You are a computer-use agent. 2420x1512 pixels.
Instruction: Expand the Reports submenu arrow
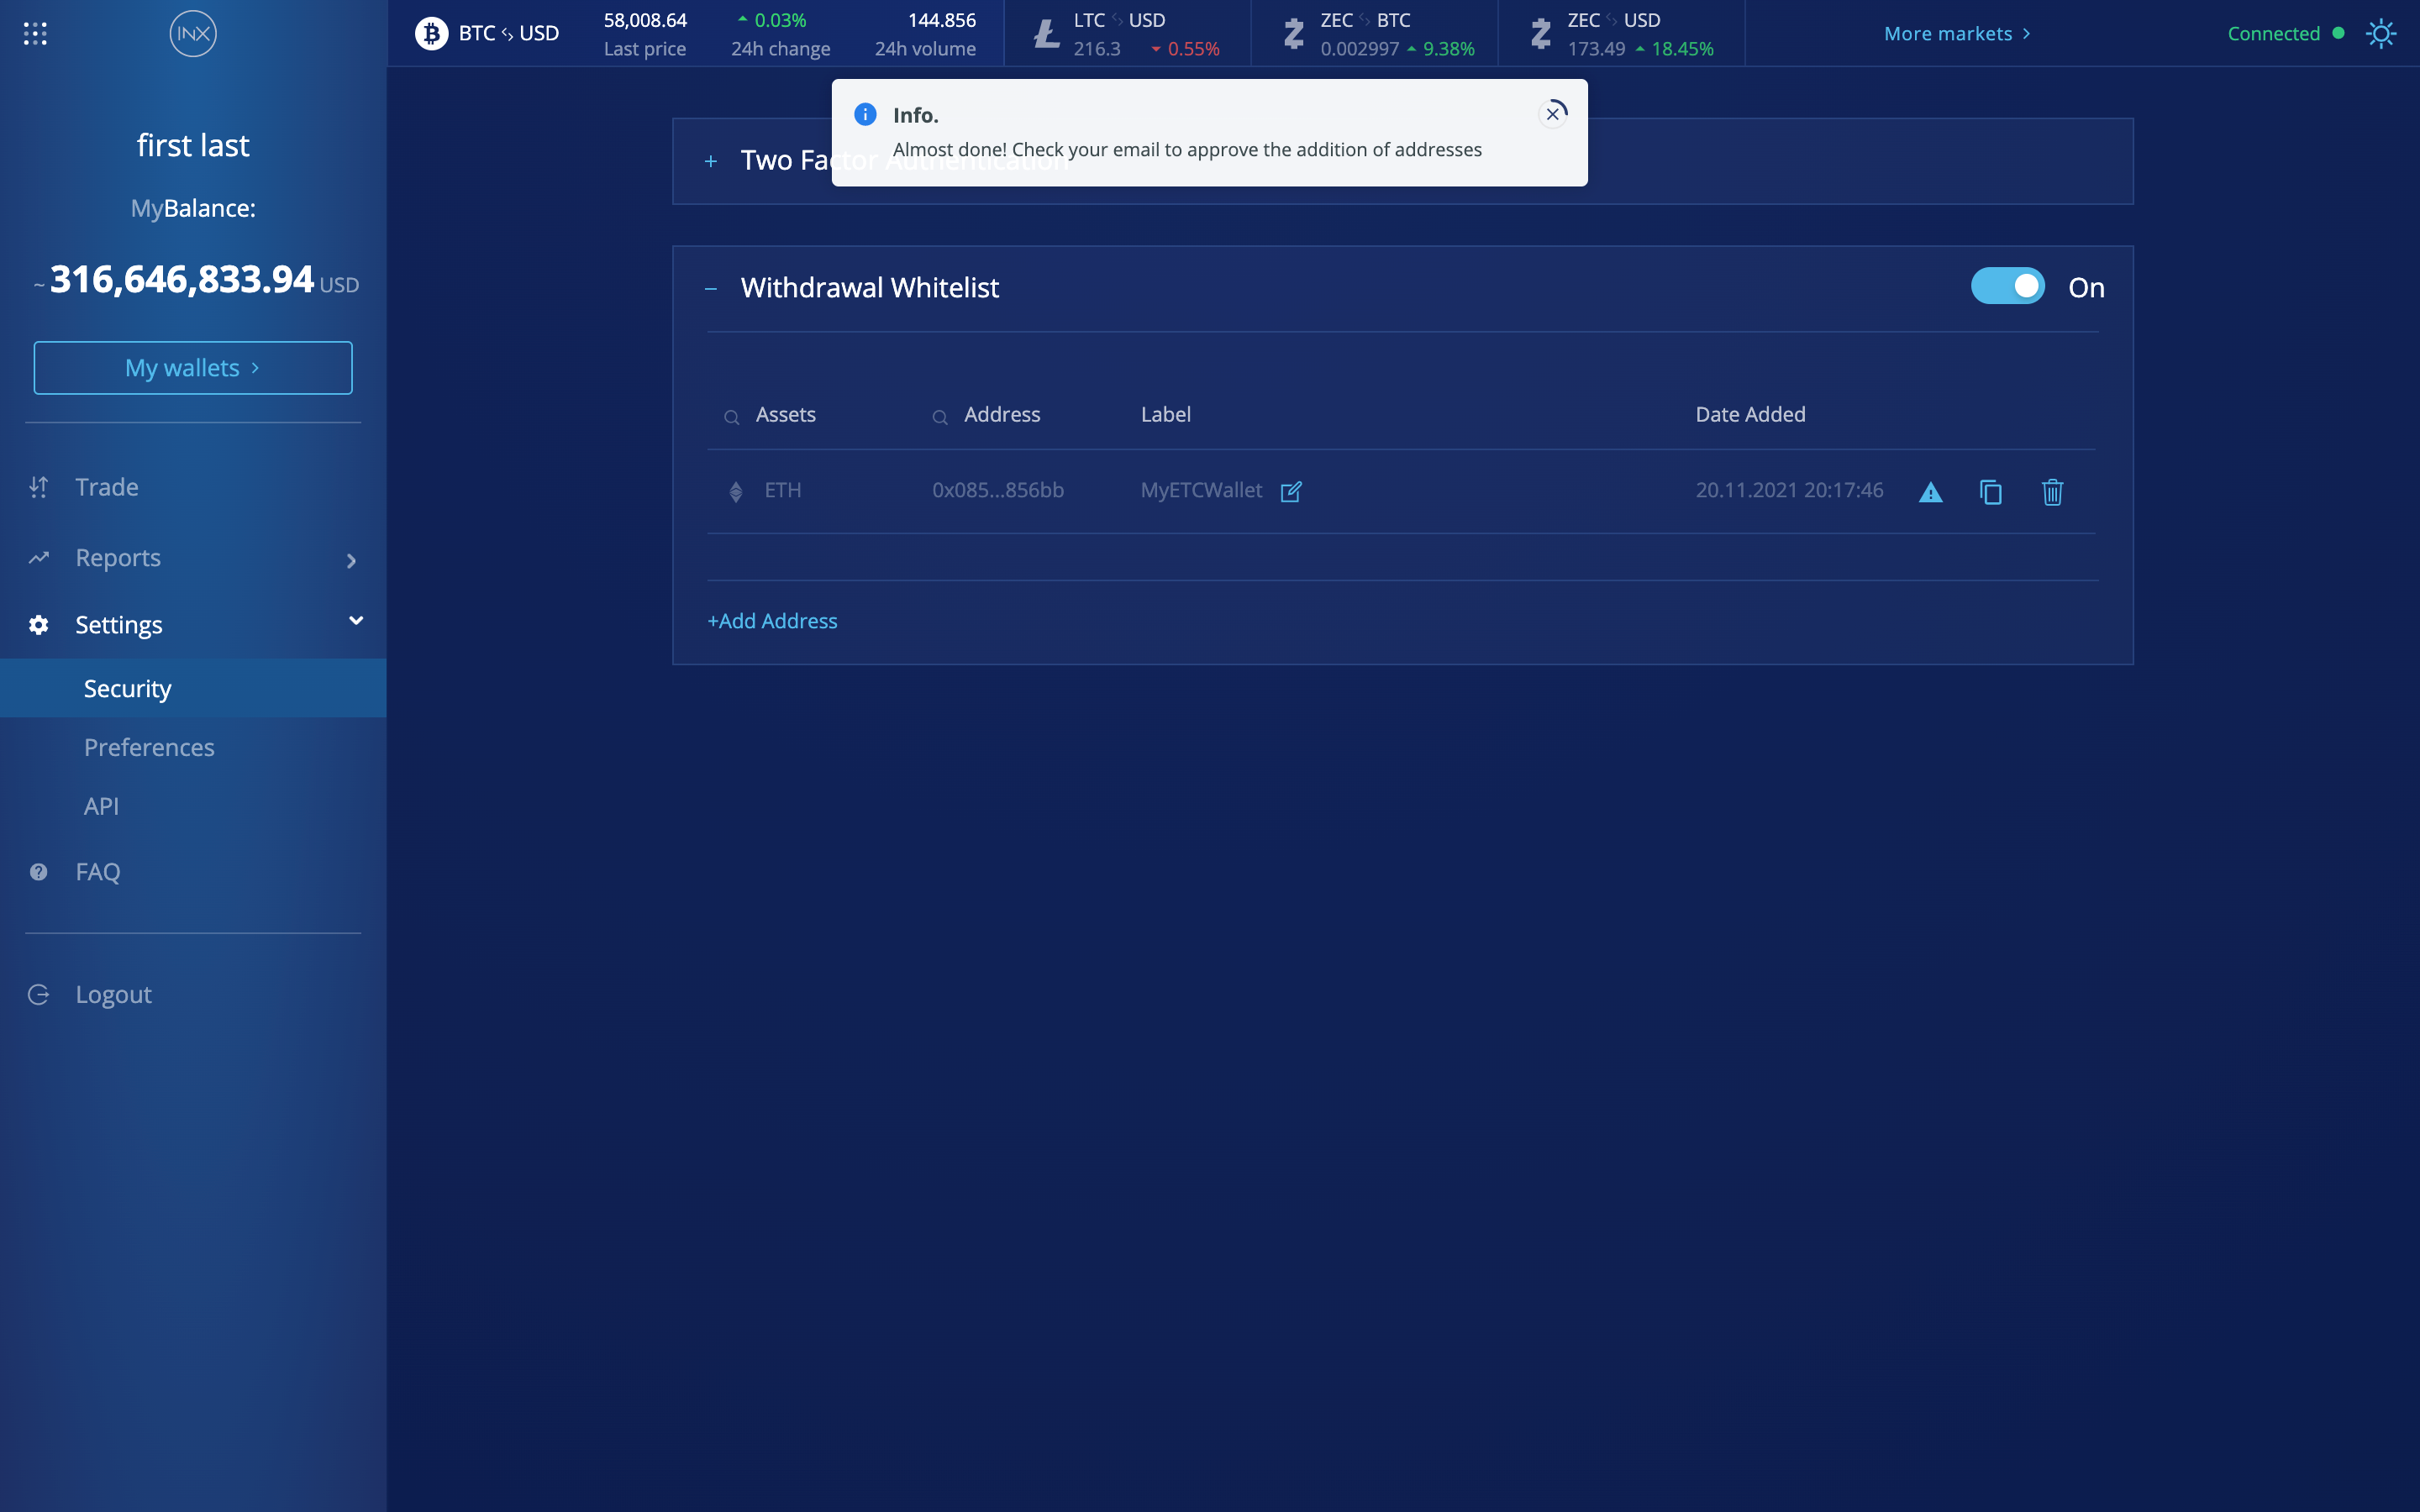click(351, 561)
